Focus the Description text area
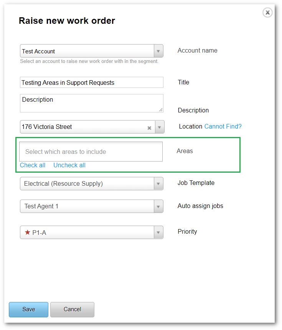282x330 pixels. (x=91, y=103)
